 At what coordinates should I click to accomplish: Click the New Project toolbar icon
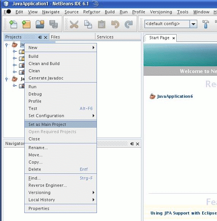[26, 24]
